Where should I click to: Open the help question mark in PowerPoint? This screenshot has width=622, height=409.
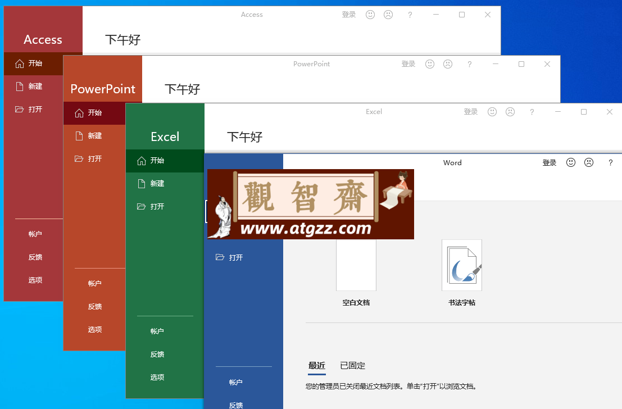[469, 64]
